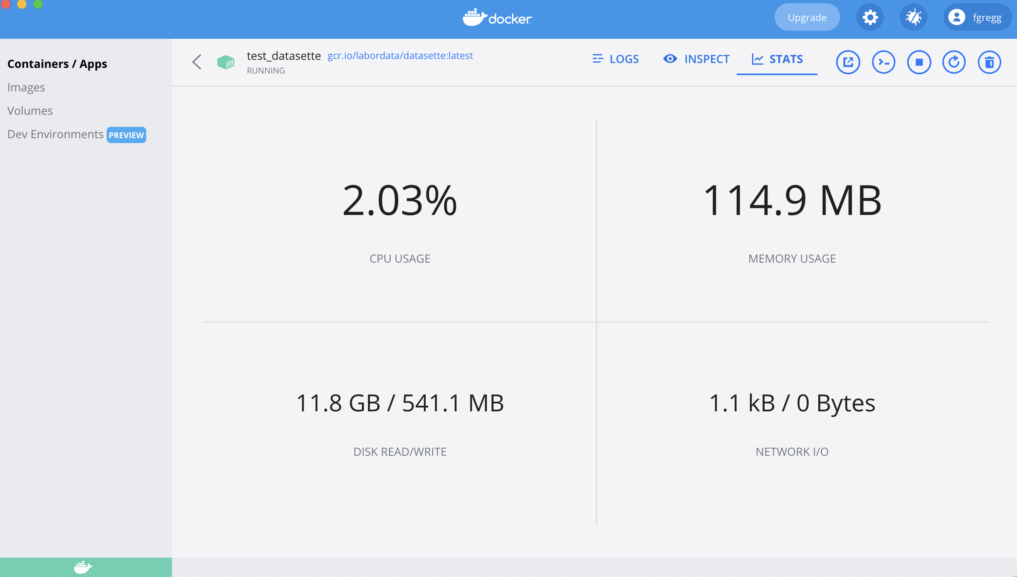Stop the test_datasette container
Screen dimensions: 1017x577
[x=918, y=62]
